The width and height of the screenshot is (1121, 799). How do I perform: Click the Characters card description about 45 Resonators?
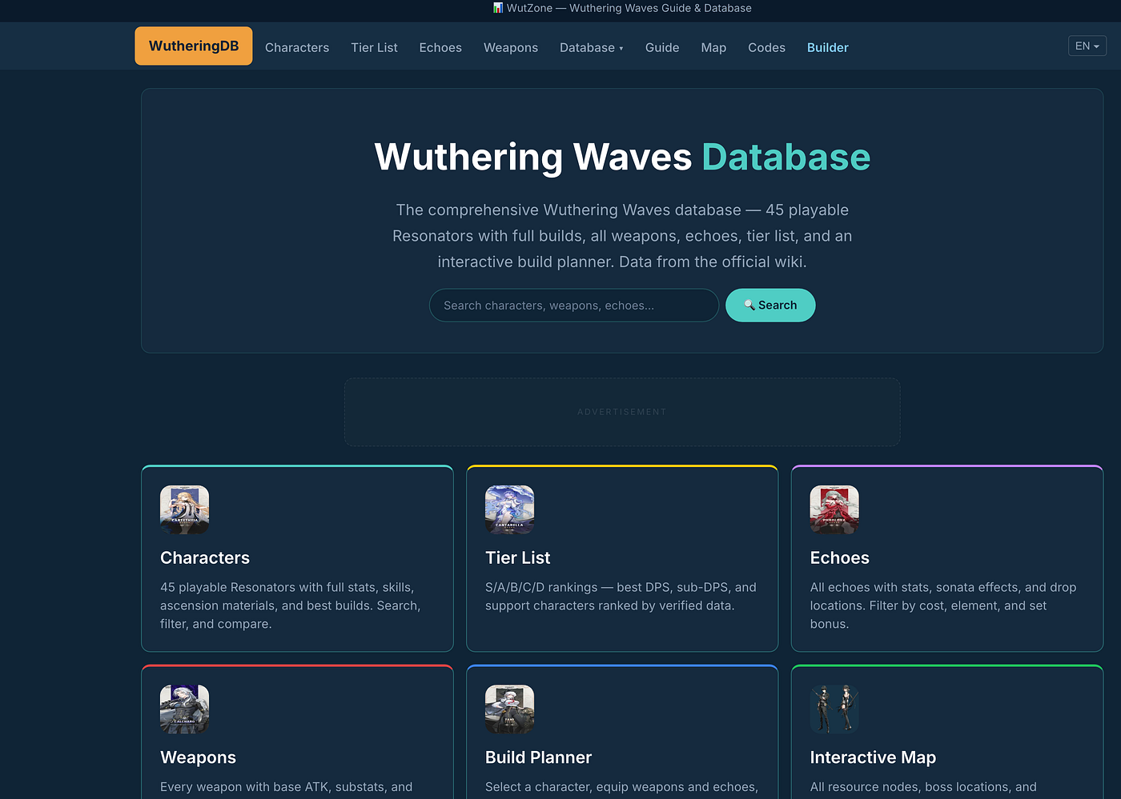click(291, 605)
